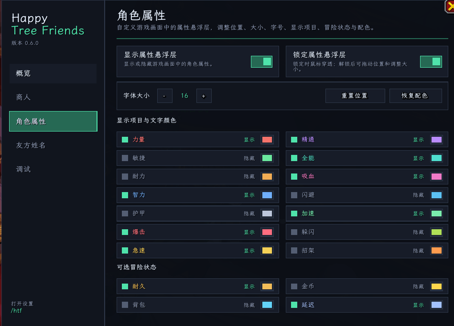The image size is (454, 326).
Task: Check the 金币 checkbox
Action: pyautogui.click(x=294, y=286)
